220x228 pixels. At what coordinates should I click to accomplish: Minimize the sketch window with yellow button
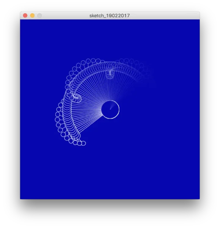32,15
